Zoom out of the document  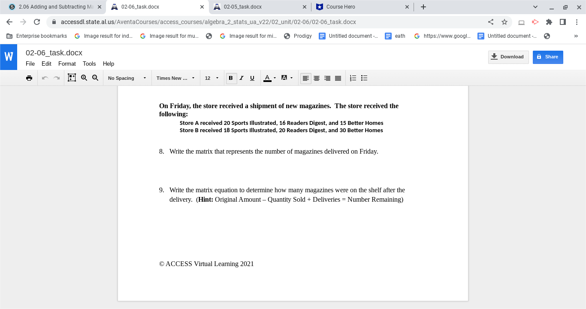click(95, 78)
